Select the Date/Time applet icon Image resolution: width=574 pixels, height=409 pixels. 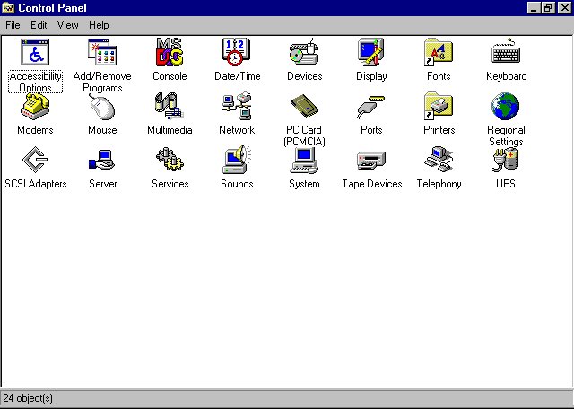point(237,53)
